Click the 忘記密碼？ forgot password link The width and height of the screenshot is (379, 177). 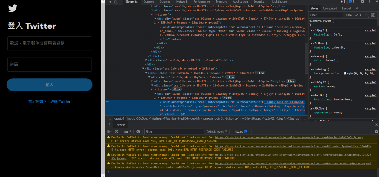pos(37,102)
